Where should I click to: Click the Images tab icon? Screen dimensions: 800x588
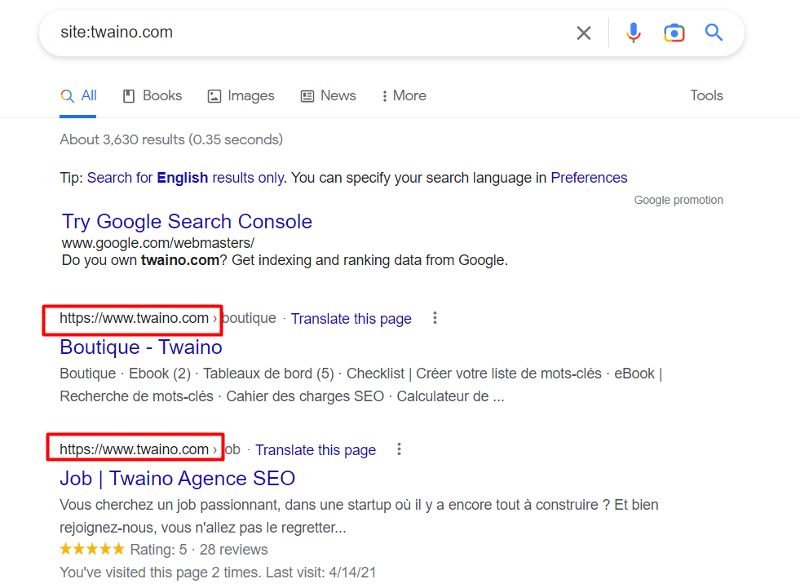click(x=214, y=95)
